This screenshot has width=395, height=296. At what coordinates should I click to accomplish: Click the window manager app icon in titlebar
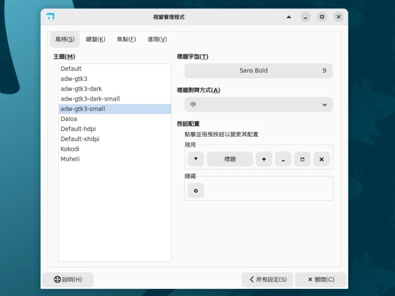[50, 17]
